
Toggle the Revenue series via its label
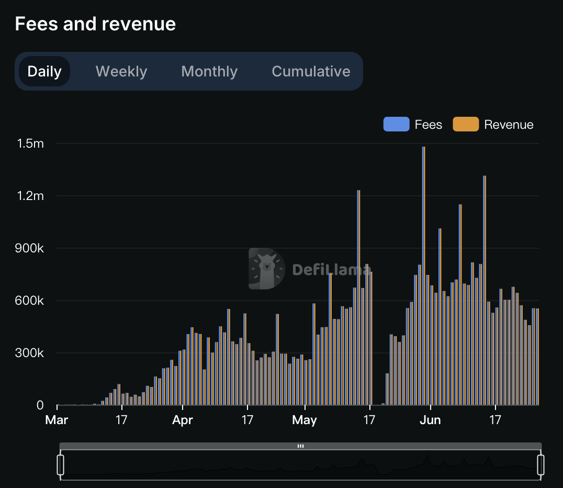point(509,125)
